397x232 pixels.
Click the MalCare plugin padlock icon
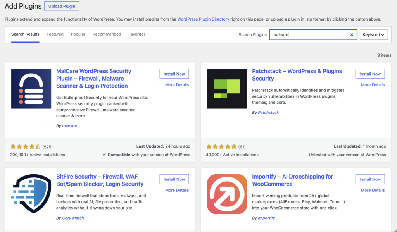coord(31,89)
